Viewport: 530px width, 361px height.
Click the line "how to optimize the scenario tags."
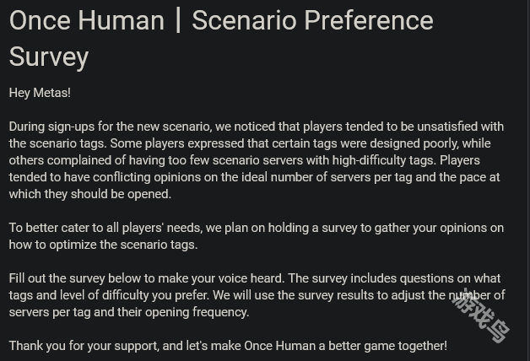[x=104, y=245]
